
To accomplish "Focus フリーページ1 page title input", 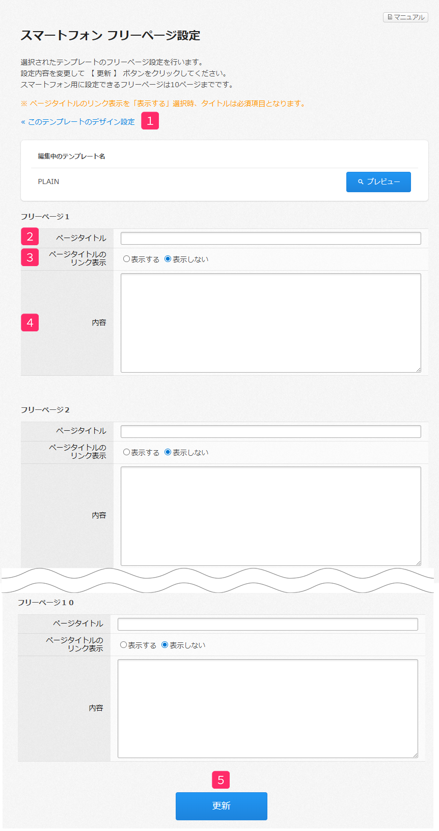I will [x=270, y=238].
